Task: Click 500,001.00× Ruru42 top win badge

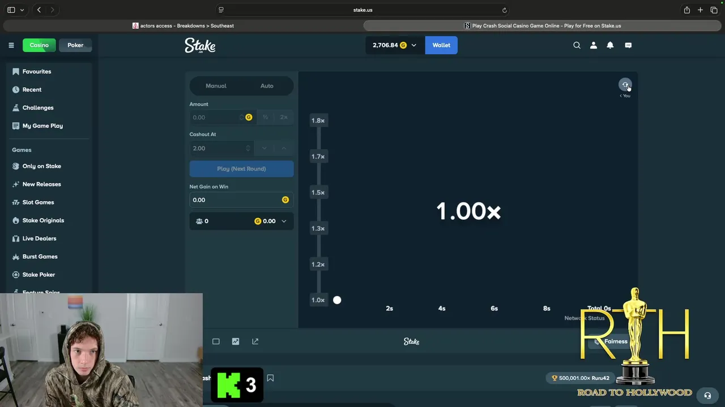Action: (581, 378)
